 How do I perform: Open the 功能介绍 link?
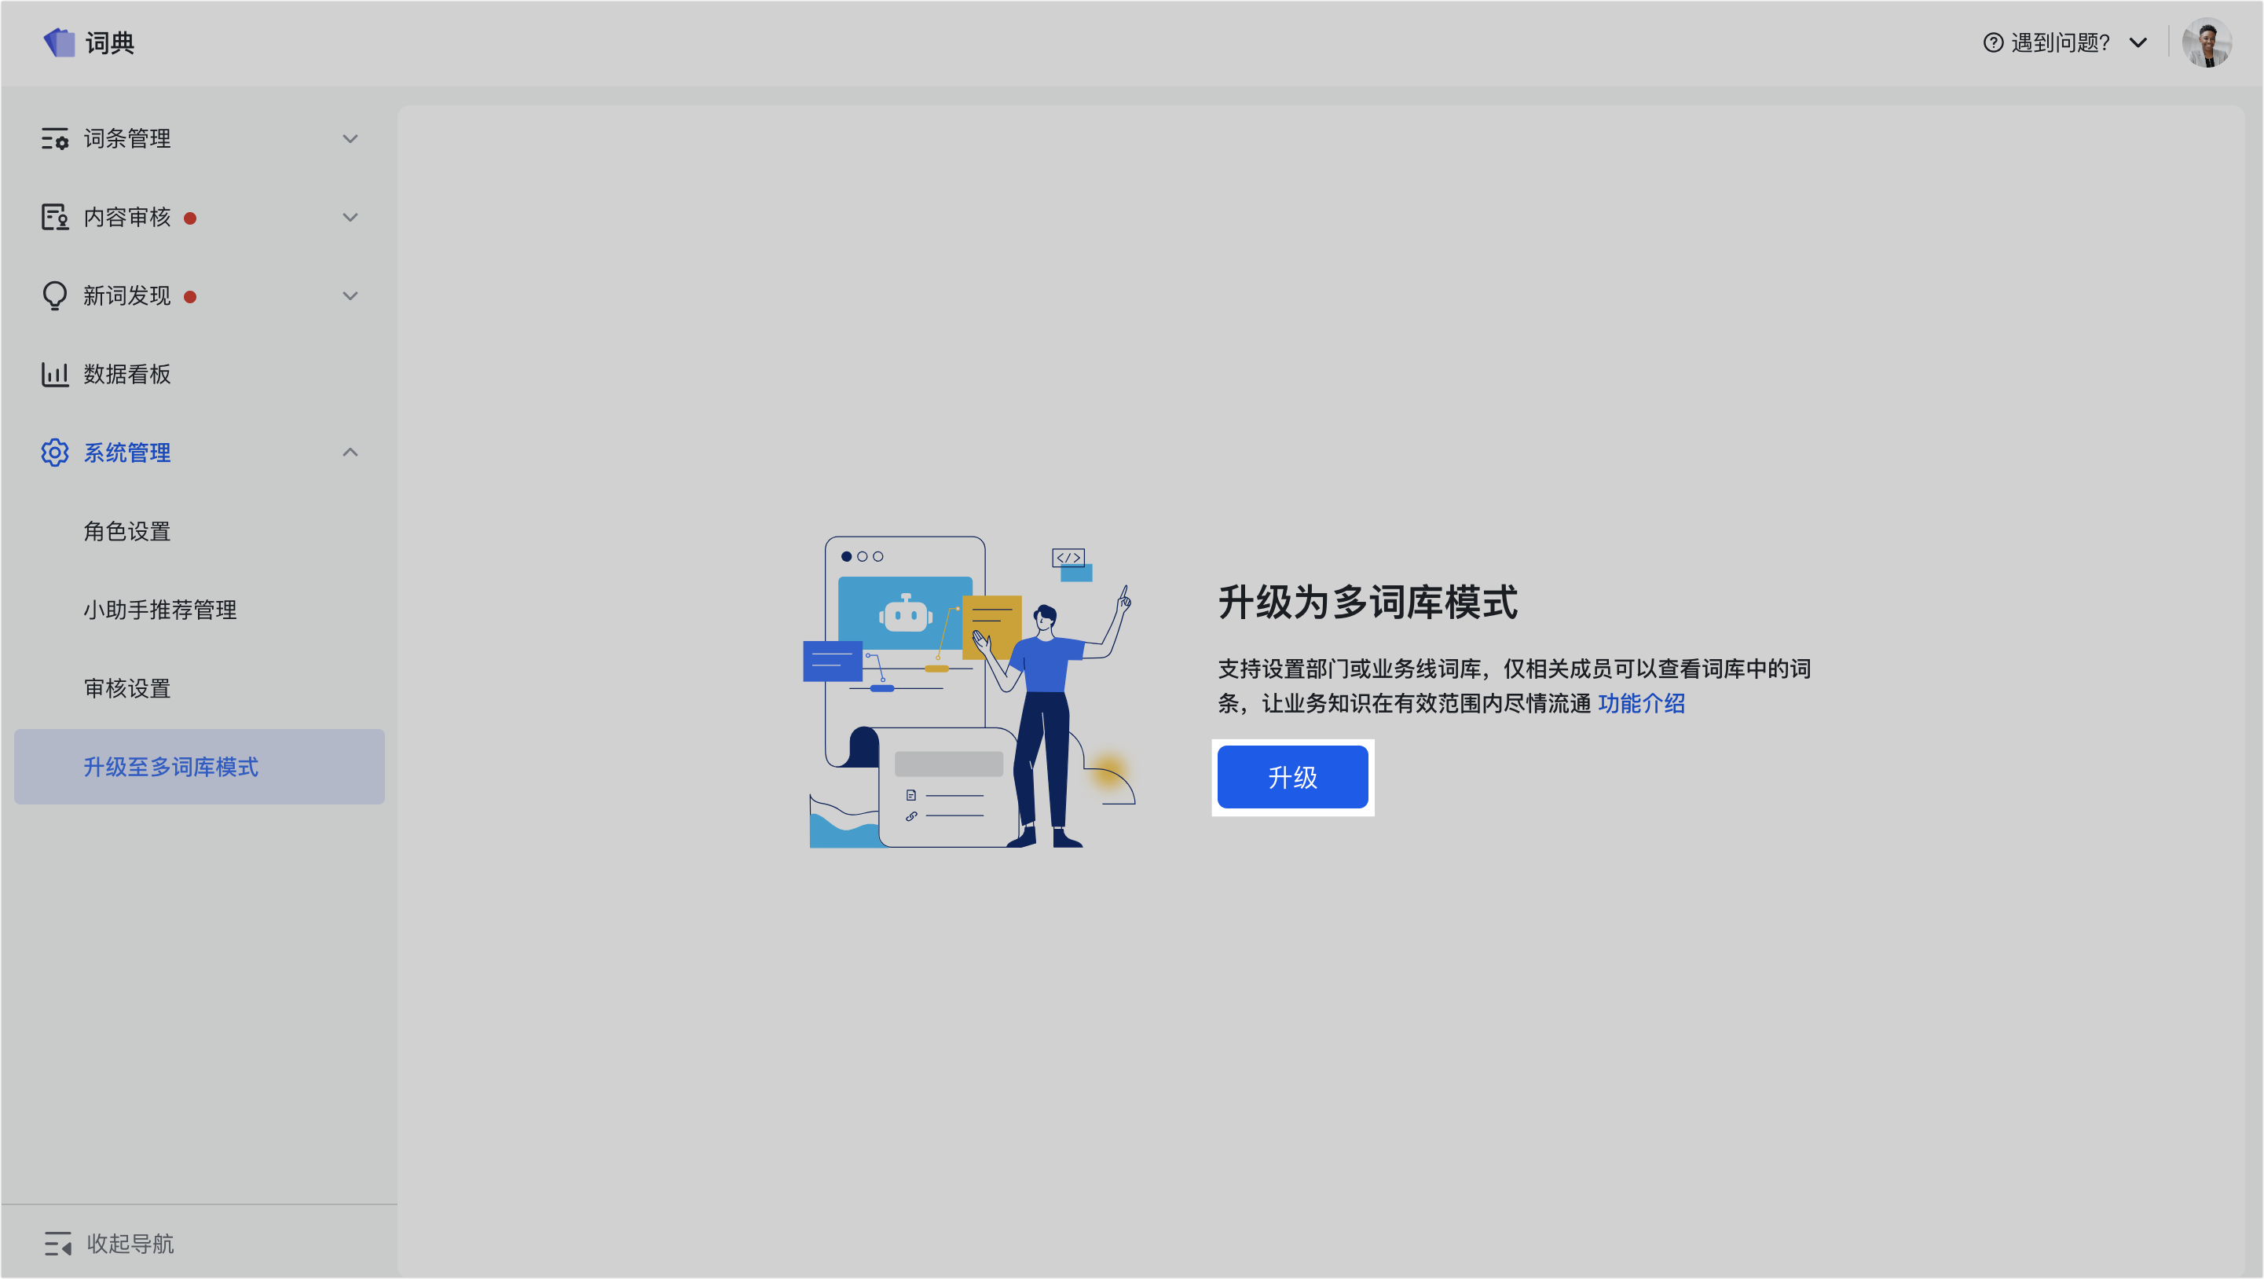click(1641, 703)
